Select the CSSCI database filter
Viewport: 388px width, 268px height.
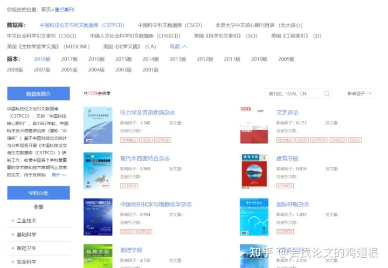tap(41, 36)
